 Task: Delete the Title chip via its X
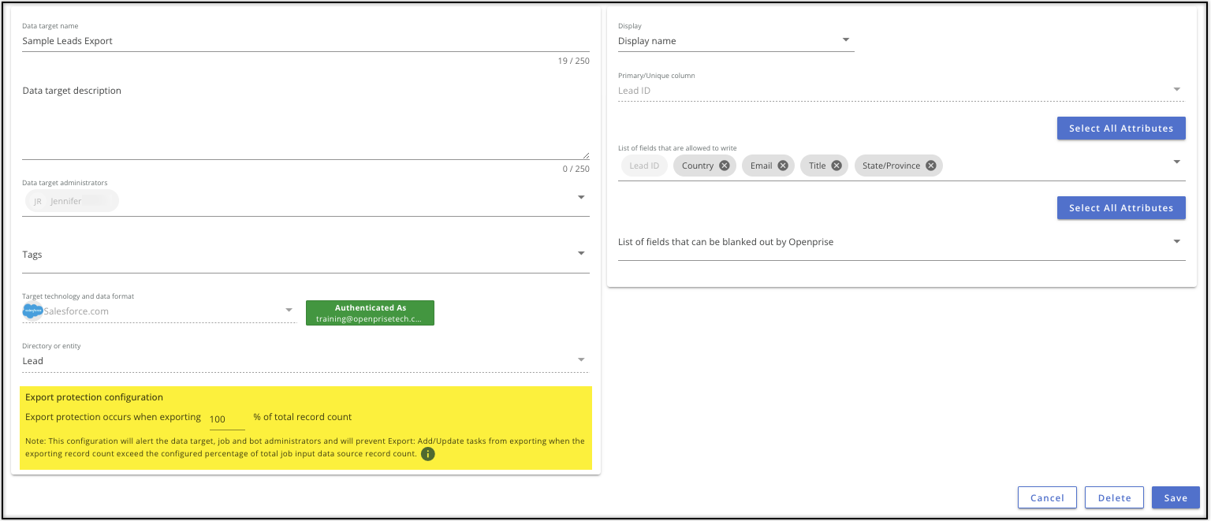[x=837, y=166]
